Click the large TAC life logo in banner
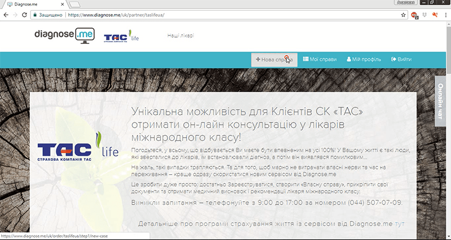Image resolution: width=451 pixels, height=240 pixels. (x=78, y=147)
